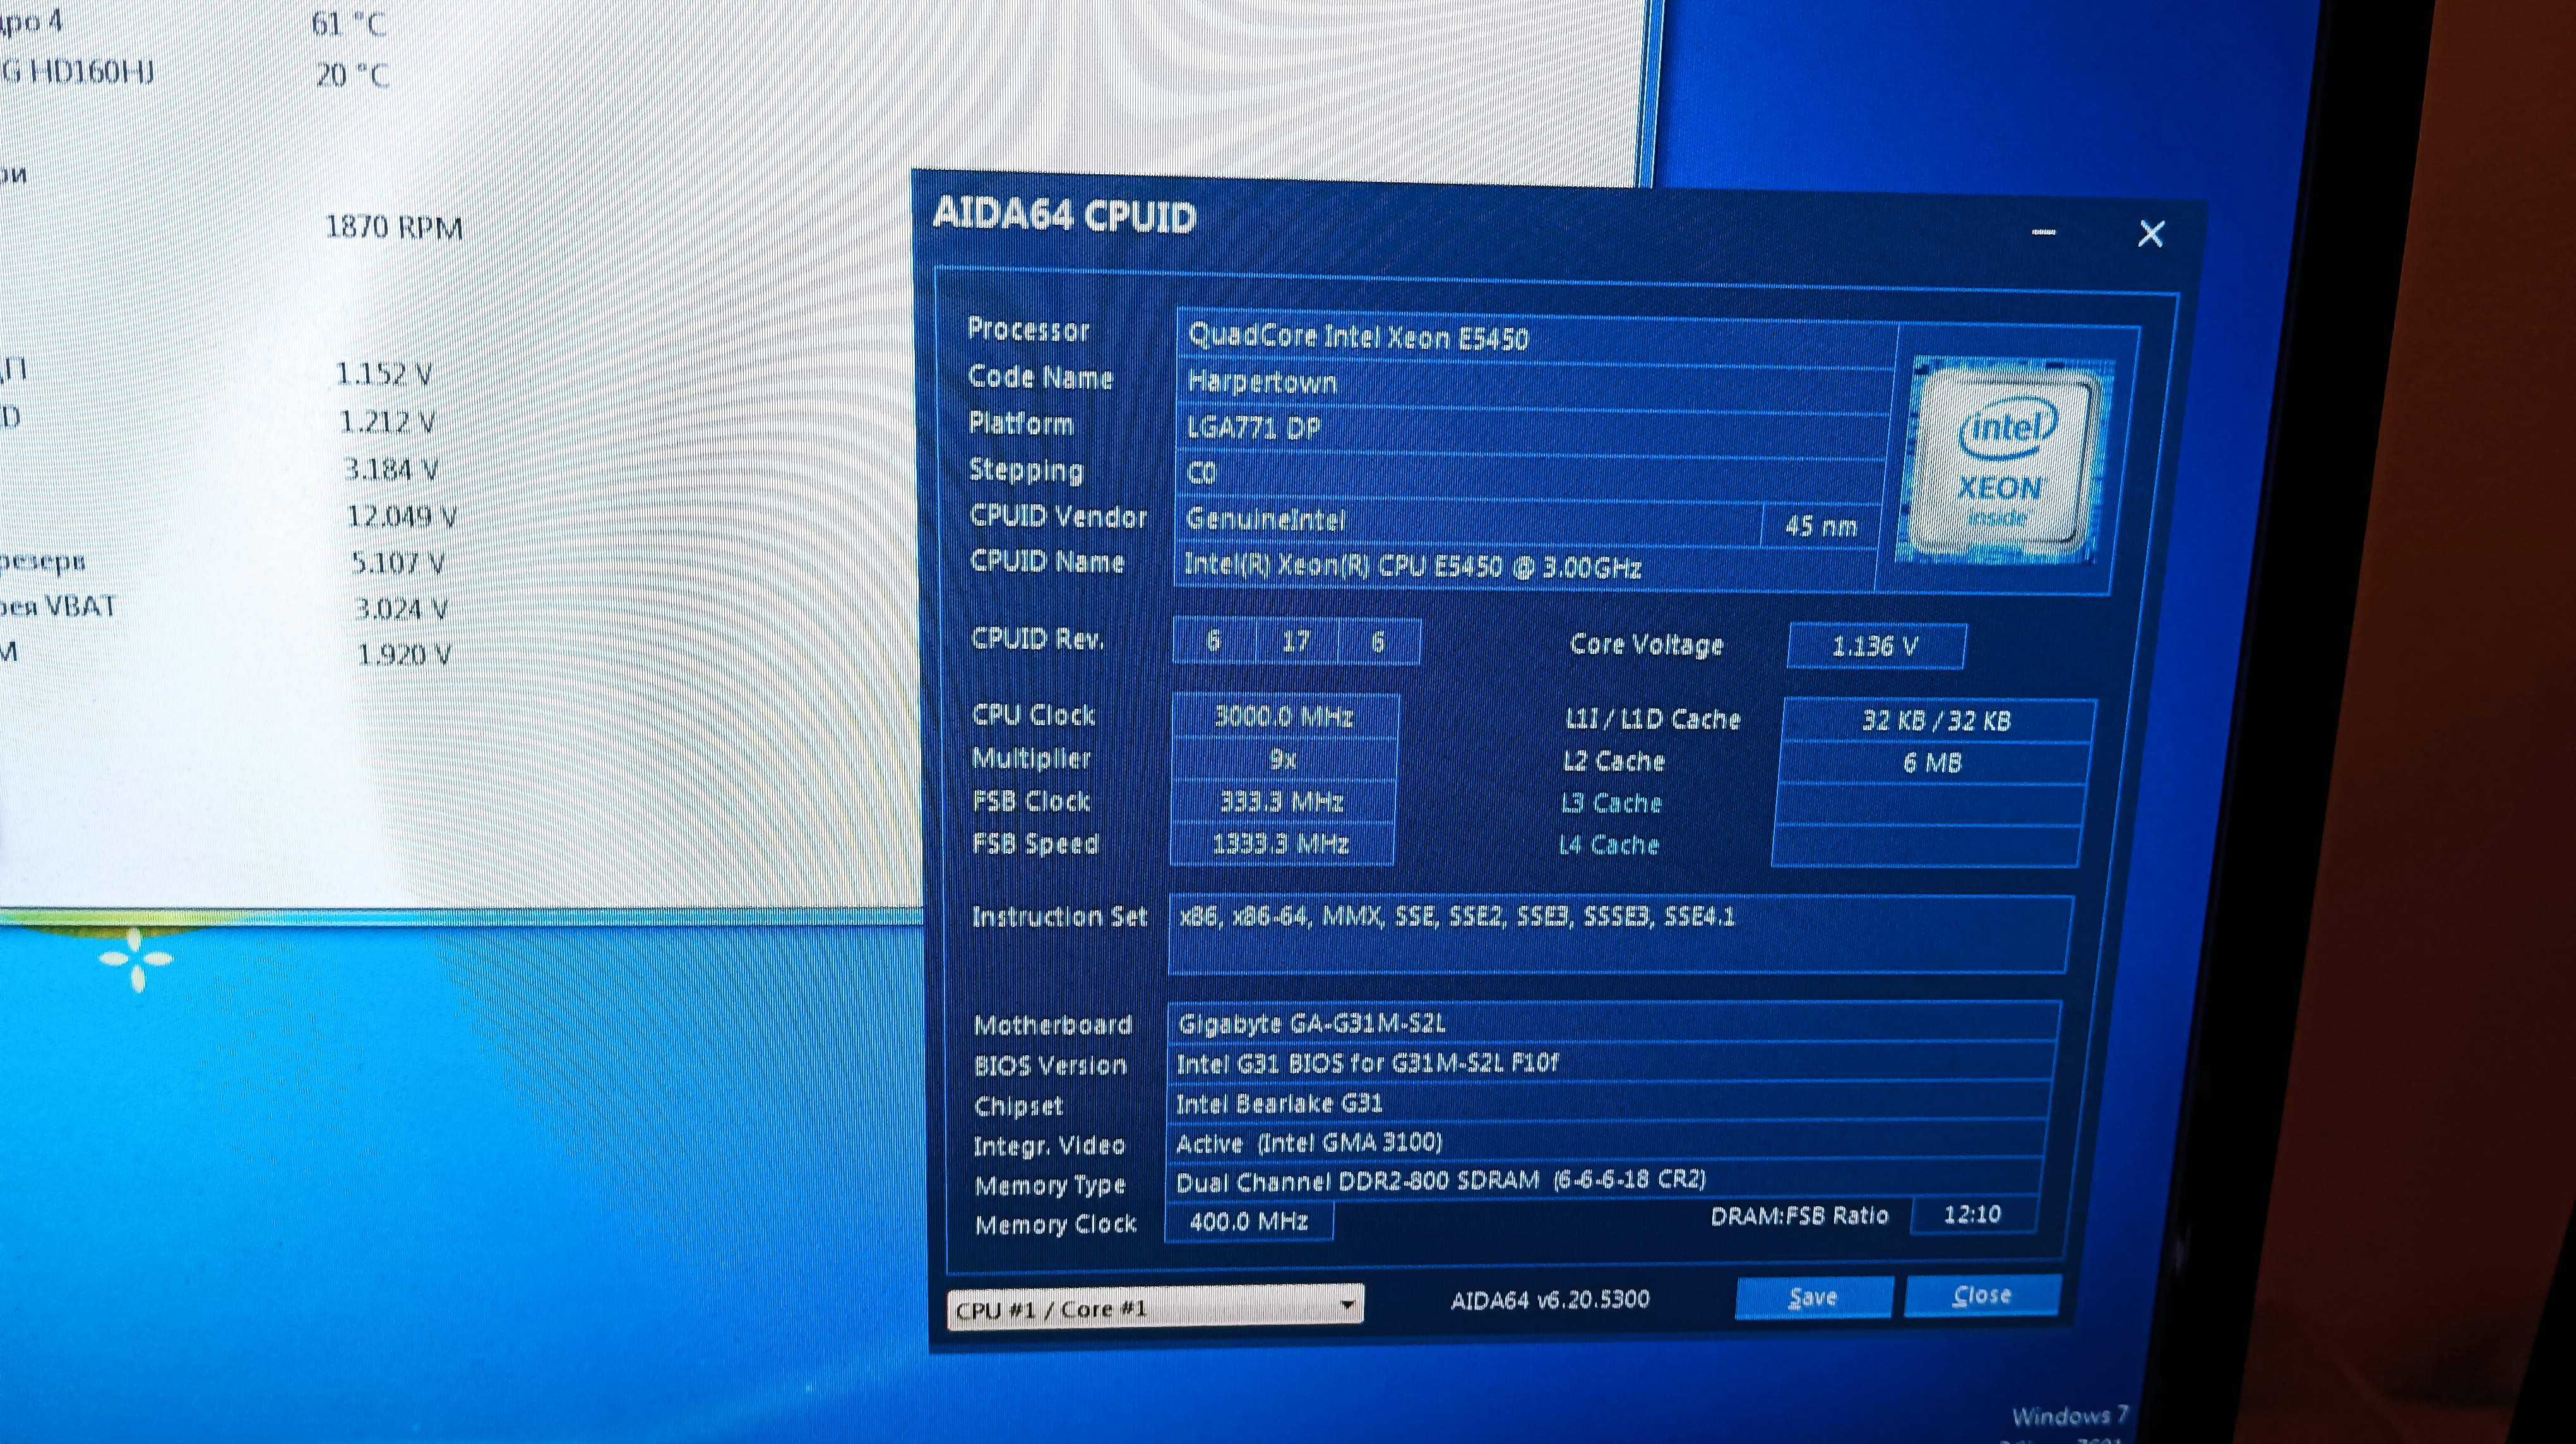The image size is (2576, 1444).
Task: Click the Instruction Set field with SSE4.1
Action: pyautogui.click(x=1620, y=934)
